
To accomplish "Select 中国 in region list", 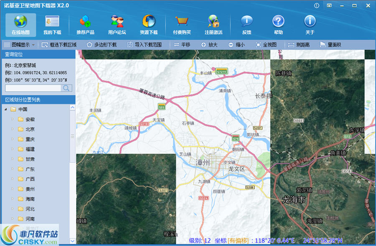I will [19, 109].
